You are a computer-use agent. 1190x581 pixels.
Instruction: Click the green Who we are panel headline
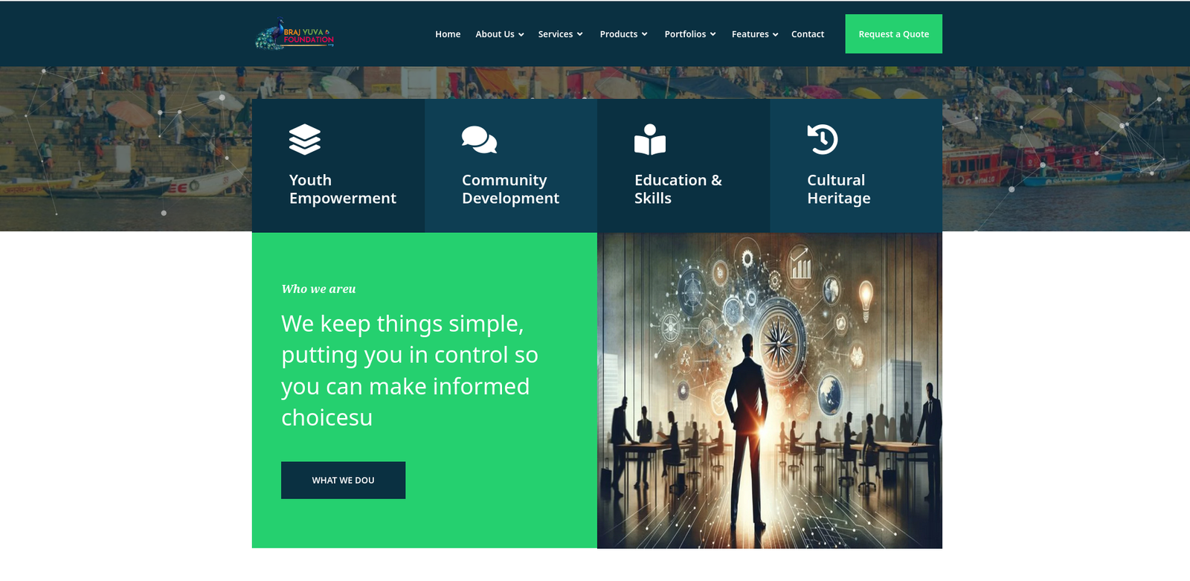tap(410, 370)
